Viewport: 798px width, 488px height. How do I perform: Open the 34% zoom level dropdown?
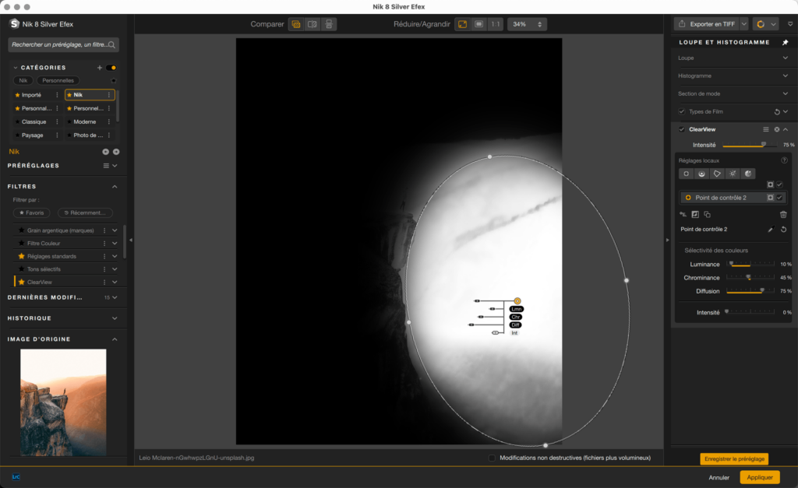point(527,24)
